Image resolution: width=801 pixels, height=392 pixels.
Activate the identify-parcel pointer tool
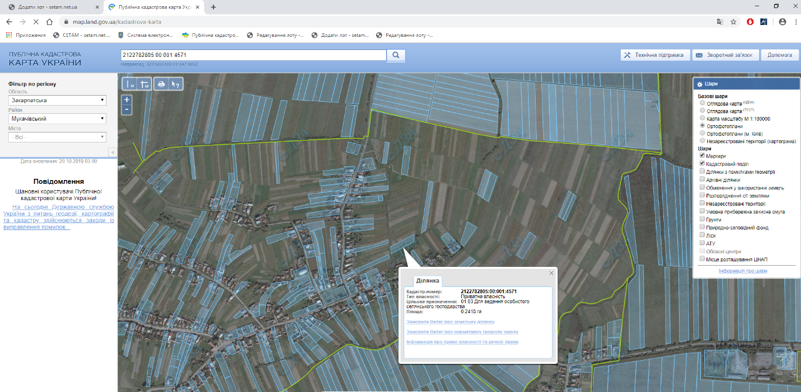tap(176, 84)
